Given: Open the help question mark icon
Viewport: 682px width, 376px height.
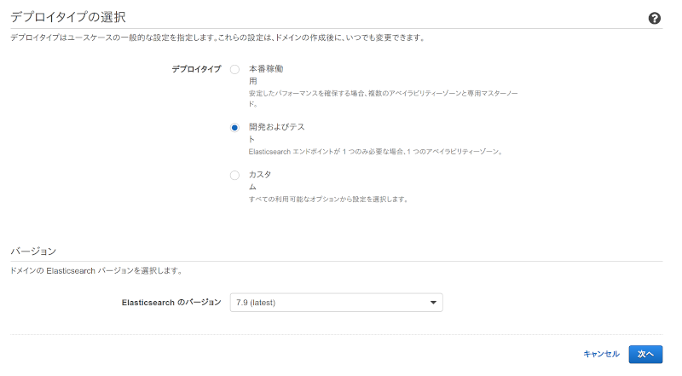Looking at the screenshot, I should coord(654,18).
